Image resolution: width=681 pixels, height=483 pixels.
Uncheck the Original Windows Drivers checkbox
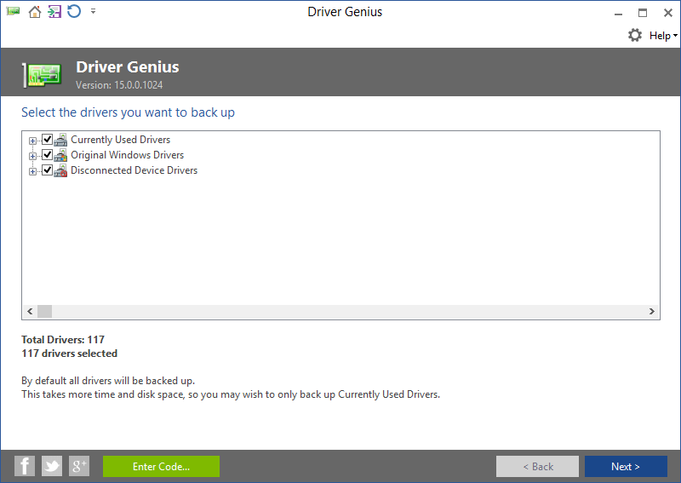coord(48,155)
